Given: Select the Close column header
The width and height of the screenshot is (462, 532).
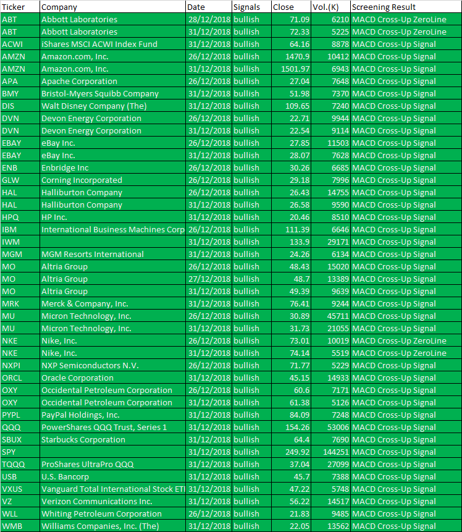Looking at the screenshot, I should click(x=291, y=7).
